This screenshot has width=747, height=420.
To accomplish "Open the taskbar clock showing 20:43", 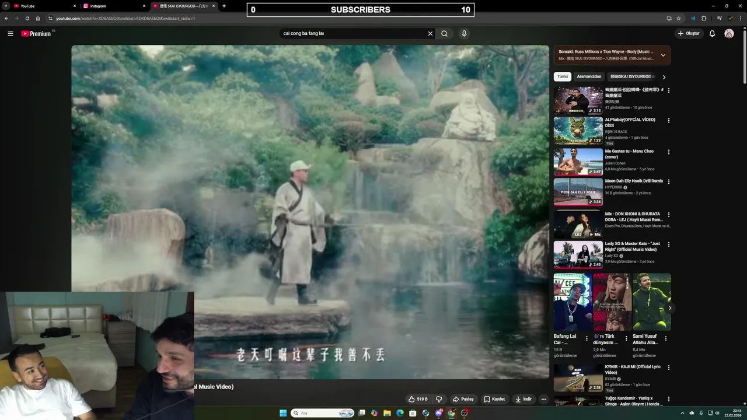I will pos(732,413).
